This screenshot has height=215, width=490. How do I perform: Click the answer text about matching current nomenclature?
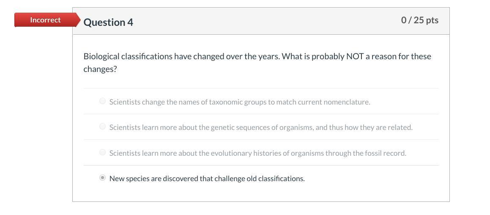pyautogui.click(x=239, y=102)
